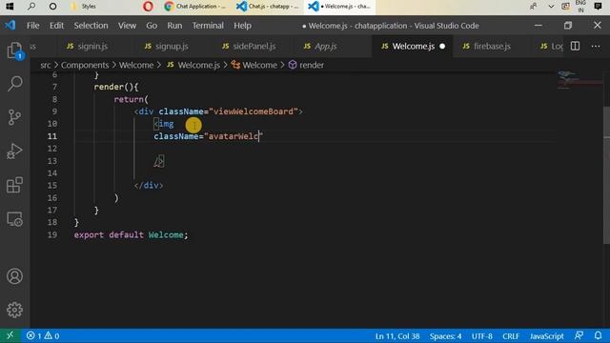Click the VS Code logo in title bar
This screenshot has height=343, width=610.
pos(10,26)
